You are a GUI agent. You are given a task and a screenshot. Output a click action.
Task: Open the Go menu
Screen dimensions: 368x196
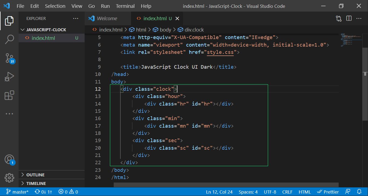point(92,6)
